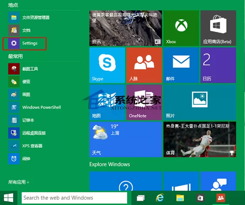Open the Mail (邮件) tile
The image size is (245, 205).
(x=181, y=65)
